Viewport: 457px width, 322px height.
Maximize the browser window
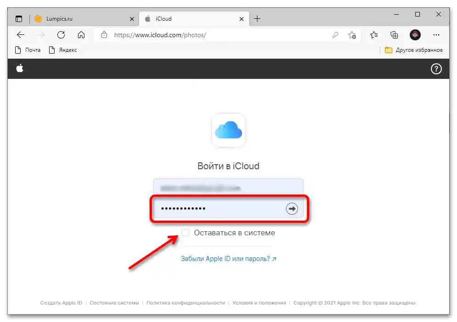click(418, 14)
